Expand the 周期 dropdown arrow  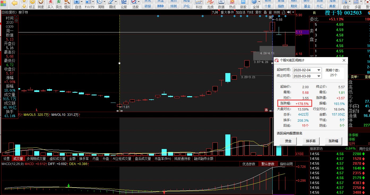click(105, 2)
